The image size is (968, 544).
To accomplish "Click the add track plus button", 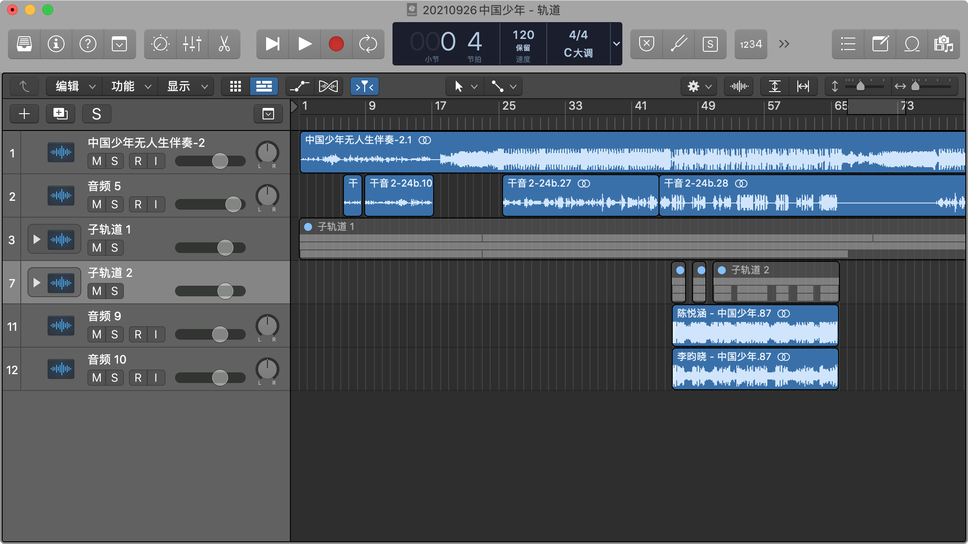I will pos(24,114).
